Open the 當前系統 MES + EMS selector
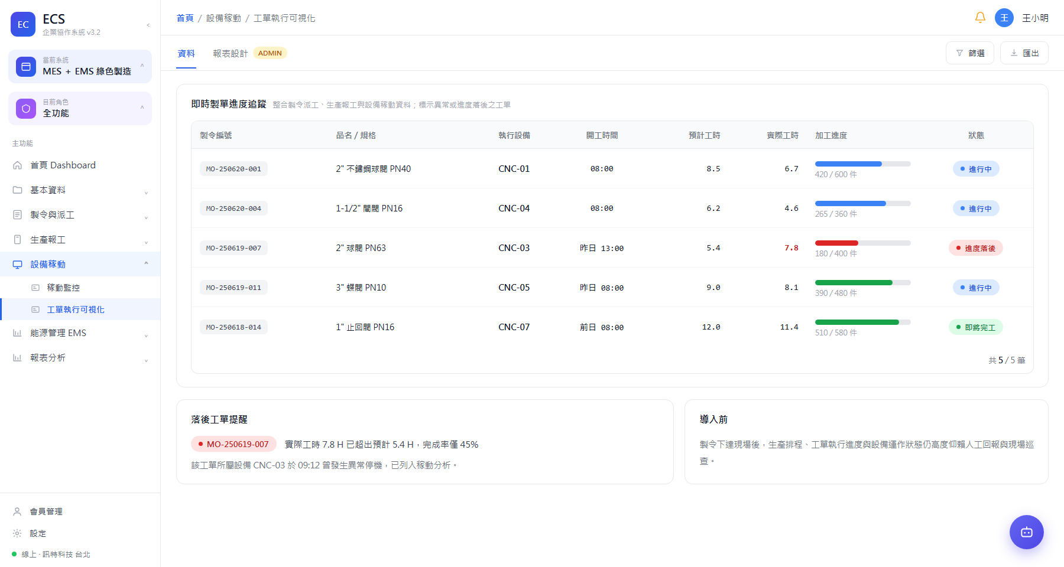 tap(80, 66)
